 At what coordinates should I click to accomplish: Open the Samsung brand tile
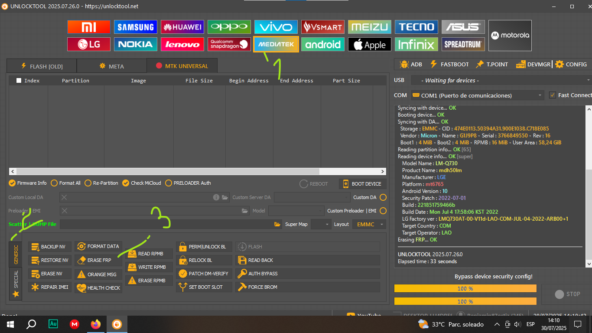tap(136, 27)
